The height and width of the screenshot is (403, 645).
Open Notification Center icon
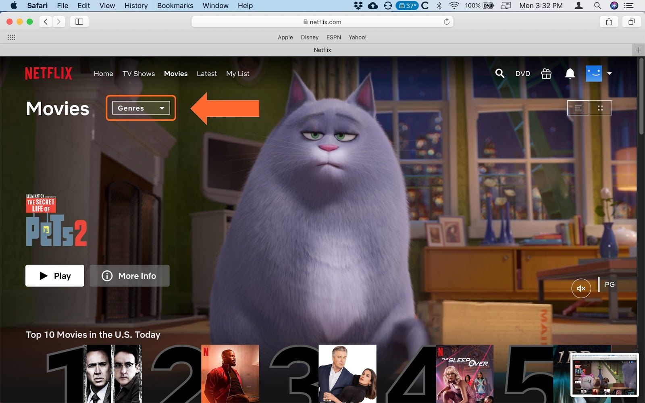[x=629, y=6]
